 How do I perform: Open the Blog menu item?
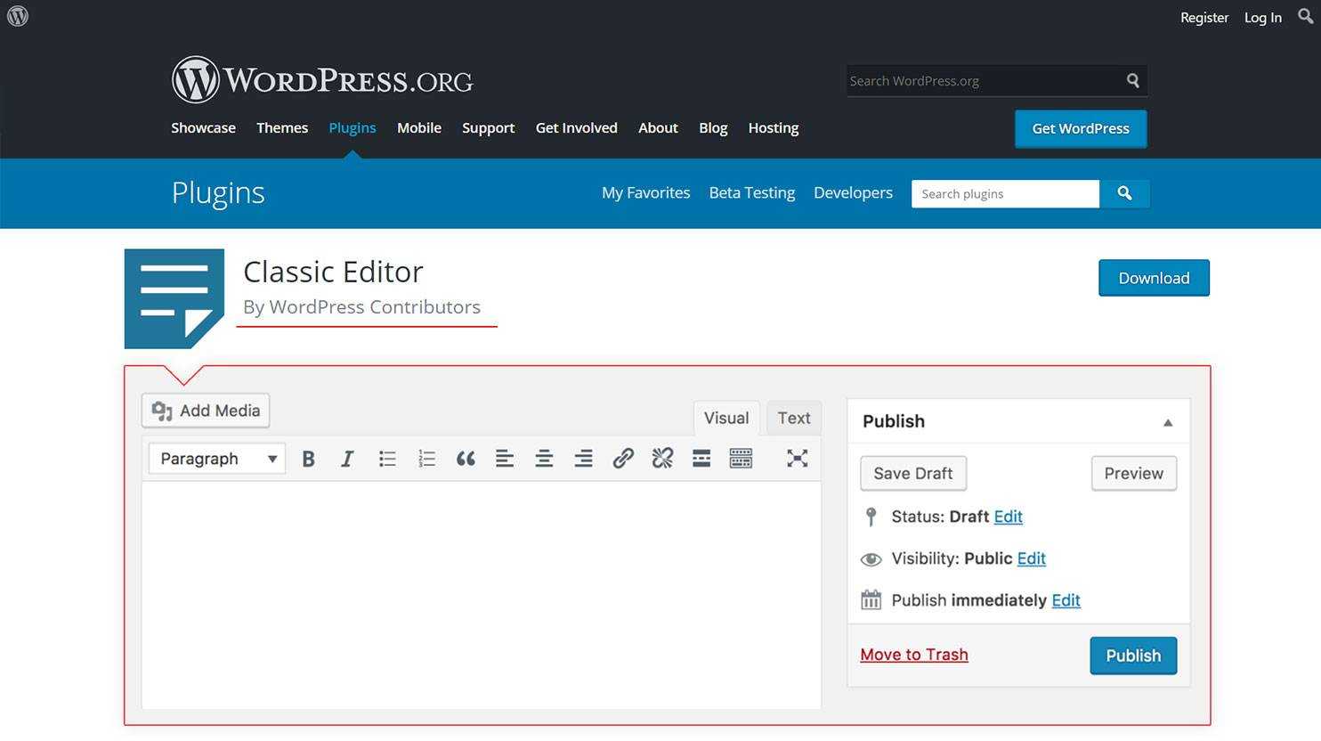(713, 127)
